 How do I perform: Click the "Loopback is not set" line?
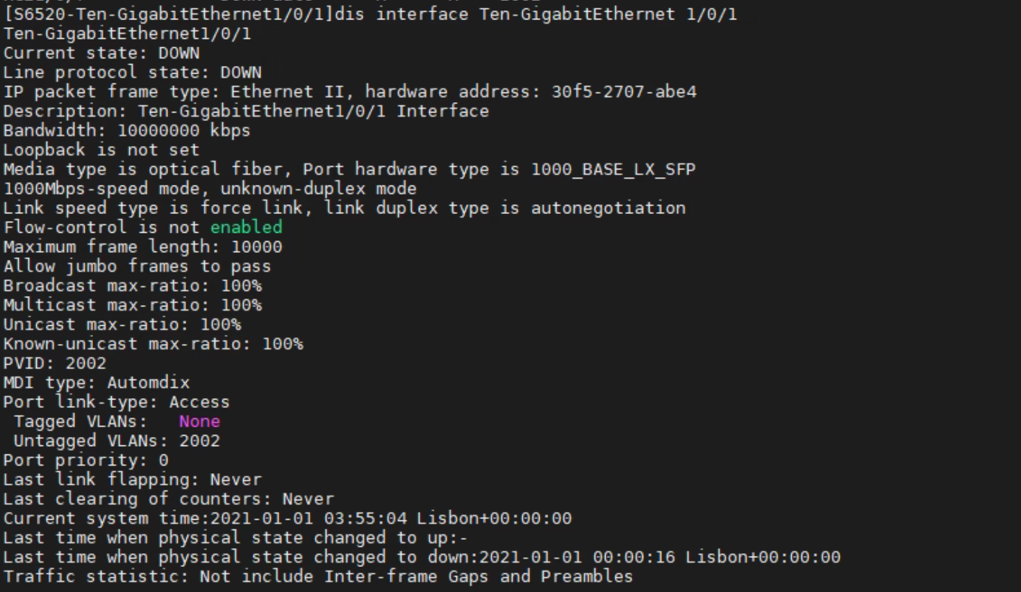101,150
